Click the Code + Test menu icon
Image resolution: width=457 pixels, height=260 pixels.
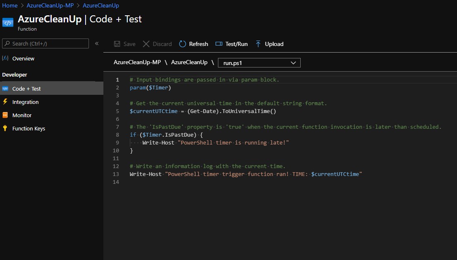5,89
